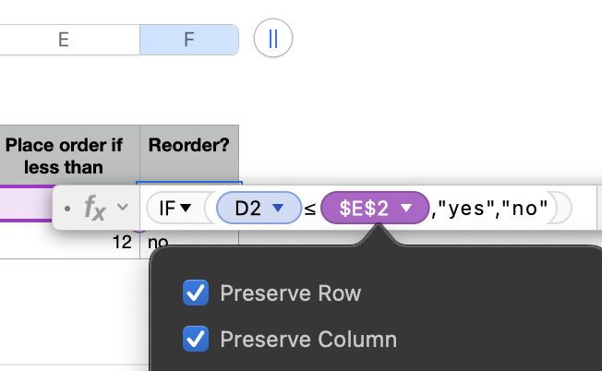The width and height of the screenshot is (602, 371).
Task: Click the fx function icon
Action: (x=94, y=209)
